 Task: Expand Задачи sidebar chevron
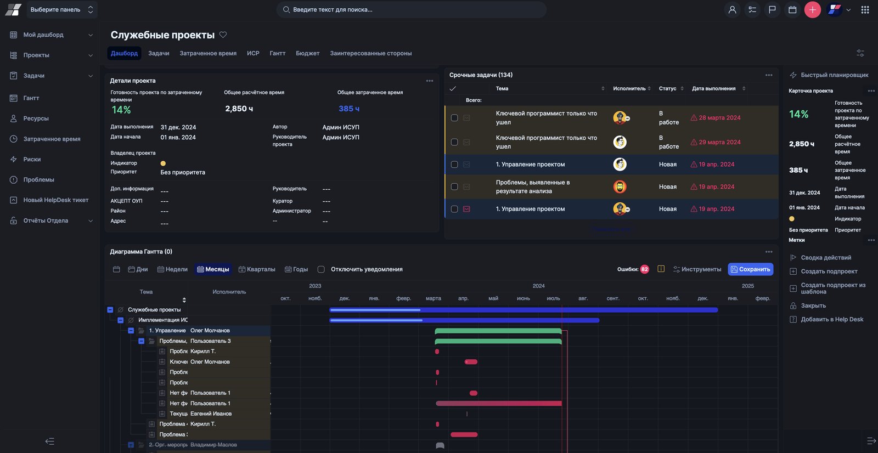(91, 76)
